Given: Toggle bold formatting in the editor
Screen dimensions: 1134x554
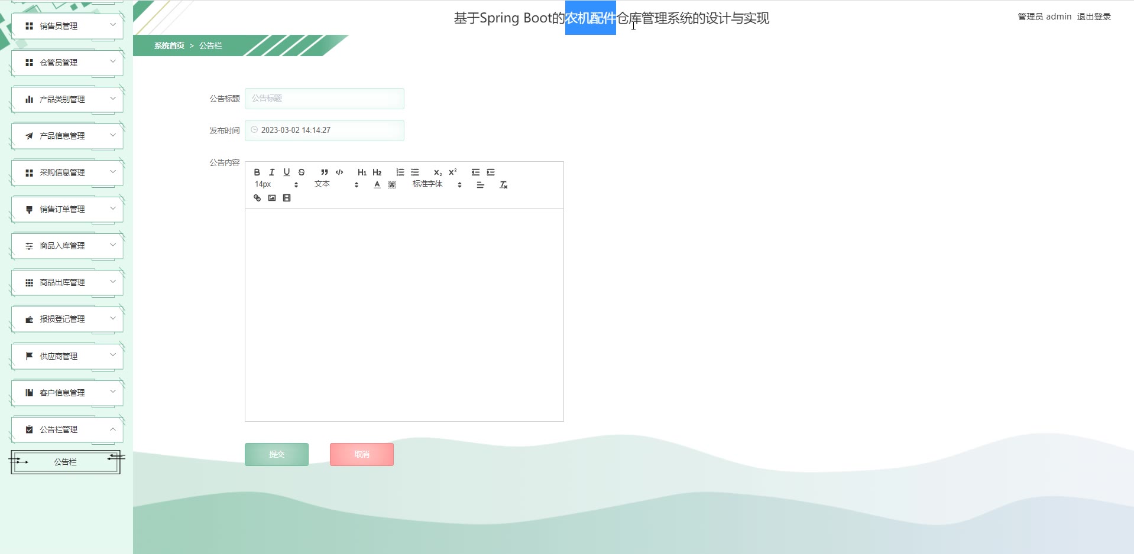Looking at the screenshot, I should click(x=257, y=172).
